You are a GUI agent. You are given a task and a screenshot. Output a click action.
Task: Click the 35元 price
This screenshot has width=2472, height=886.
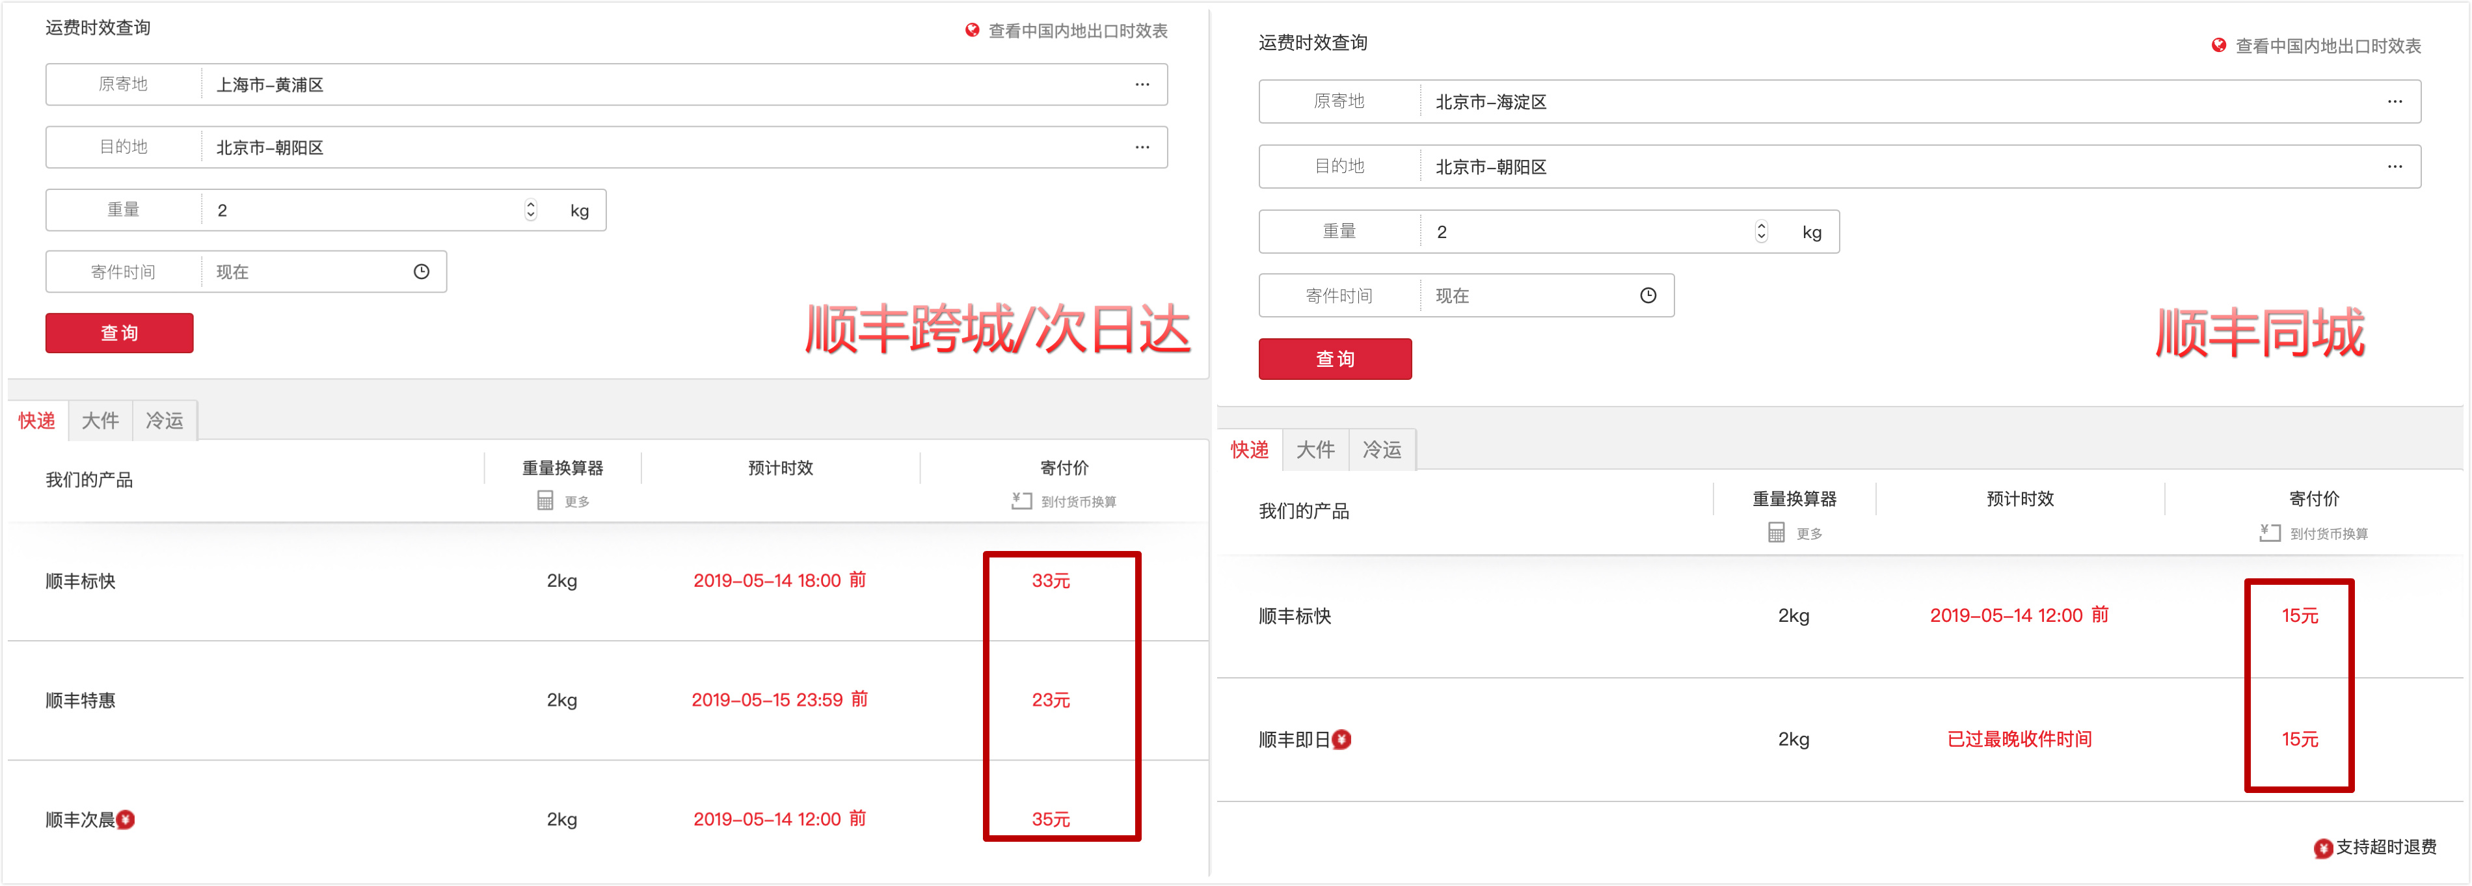1051,820
